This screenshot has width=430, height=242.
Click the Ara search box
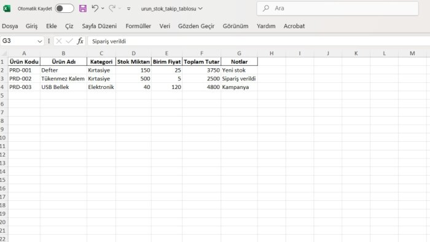tap(338, 9)
